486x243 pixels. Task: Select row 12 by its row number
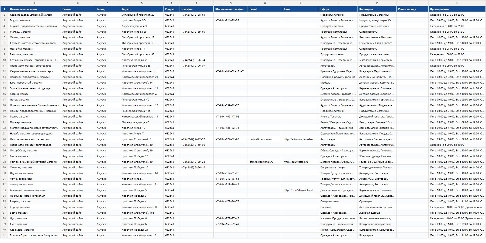pos(4,71)
